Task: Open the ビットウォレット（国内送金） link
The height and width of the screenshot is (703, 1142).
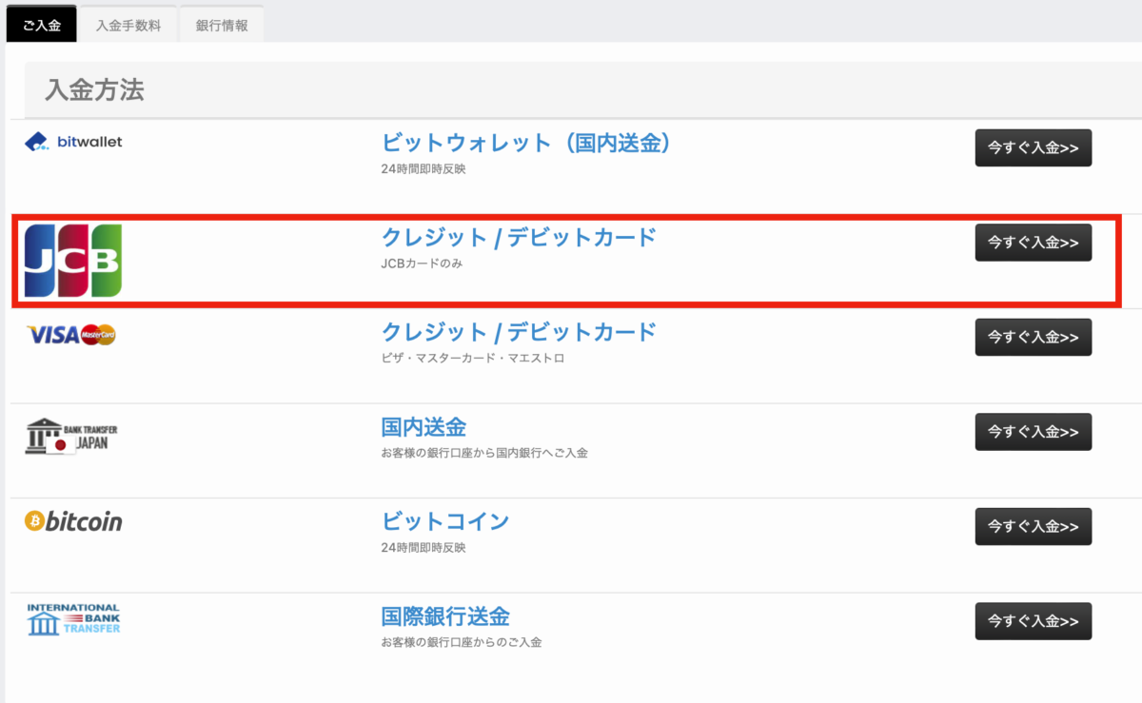Action: (527, 143)
